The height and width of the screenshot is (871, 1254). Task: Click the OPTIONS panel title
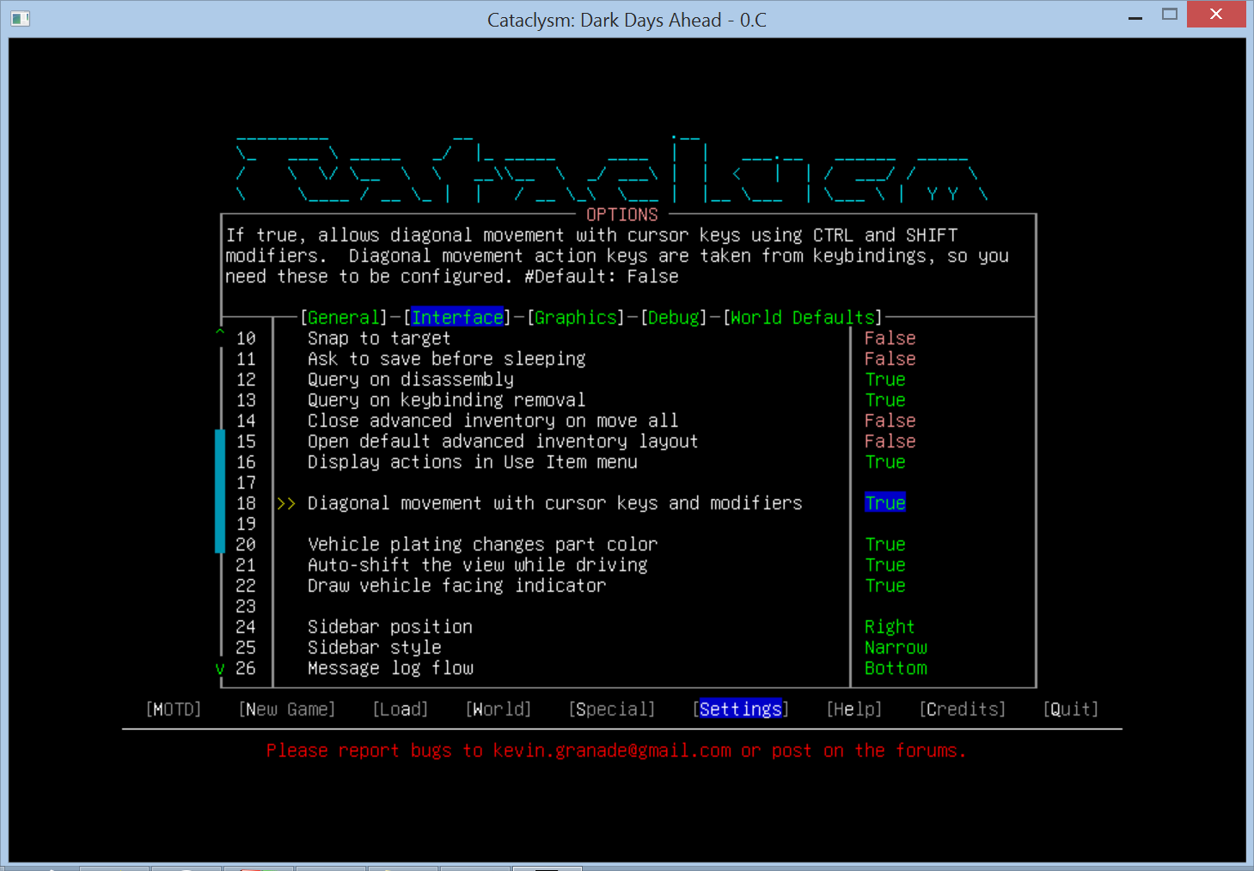(x=622, y=215)
